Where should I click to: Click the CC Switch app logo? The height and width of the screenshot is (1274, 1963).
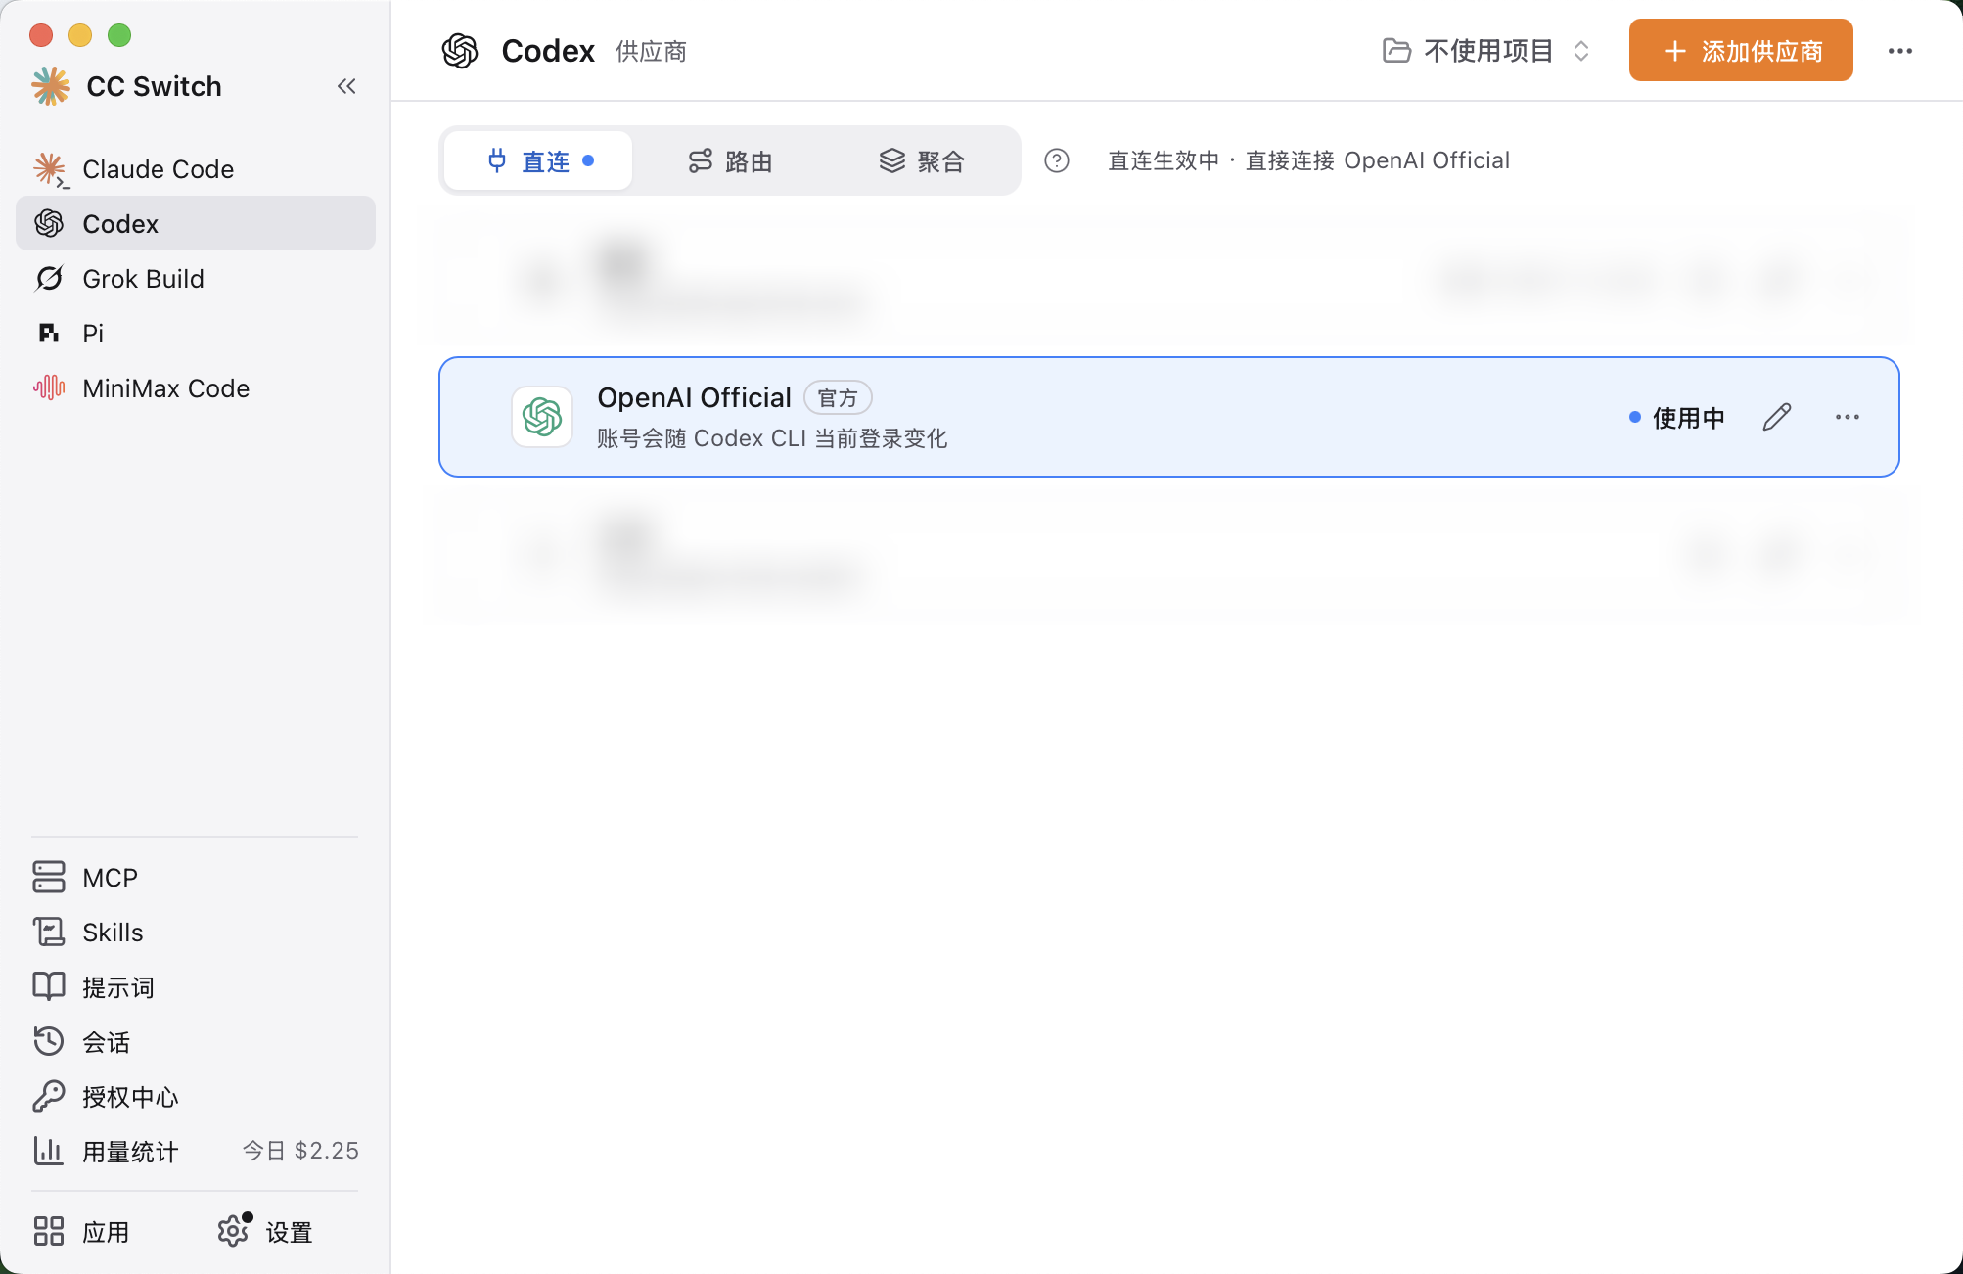51,86
